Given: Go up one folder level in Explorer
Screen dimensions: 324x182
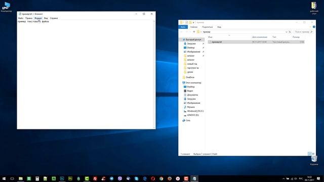Looking at the screenshot, I should (x=194, y=32).
